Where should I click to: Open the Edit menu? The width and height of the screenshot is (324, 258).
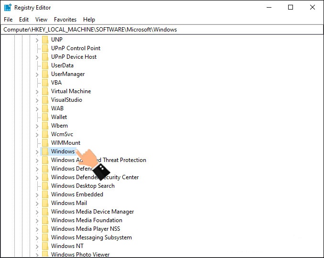[24, 20]
